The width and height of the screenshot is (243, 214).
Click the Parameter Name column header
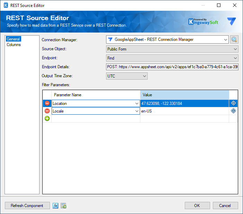tap(96, 95)
